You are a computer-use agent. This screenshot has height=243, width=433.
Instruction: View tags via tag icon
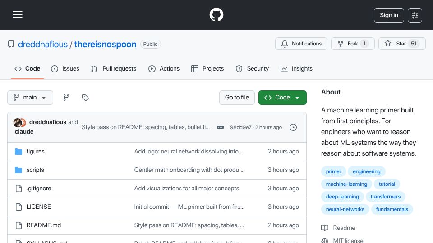[x=85, y=98]
